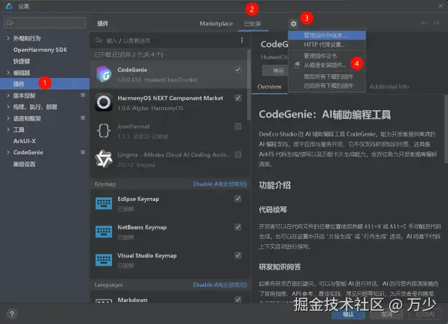448x324 pixels.
Task: Choose 禁用所有下载的插件 menu item
Action: click(x=327, y=77)
